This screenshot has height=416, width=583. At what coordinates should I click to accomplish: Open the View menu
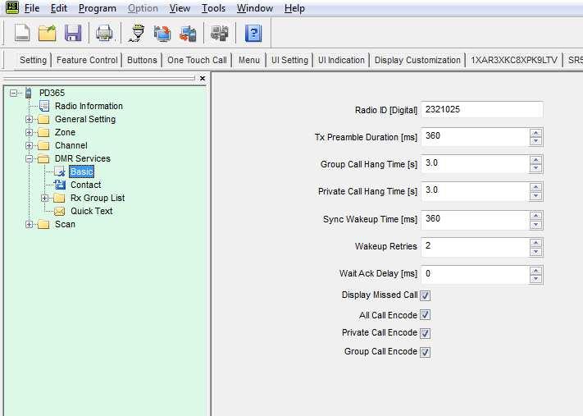point(180,8)
